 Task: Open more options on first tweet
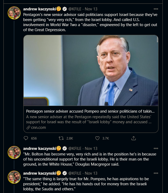[156, 9]
